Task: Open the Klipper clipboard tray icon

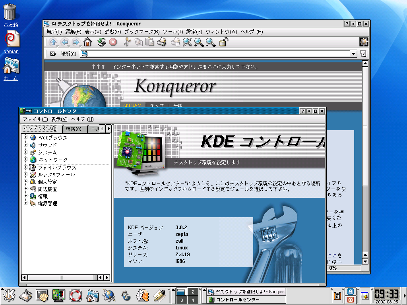Action: coord(337,295)
